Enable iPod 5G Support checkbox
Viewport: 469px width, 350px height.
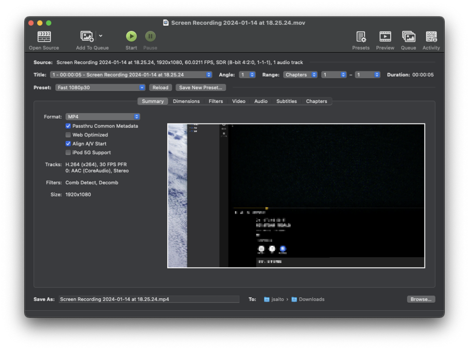click(x=68, y=152)
